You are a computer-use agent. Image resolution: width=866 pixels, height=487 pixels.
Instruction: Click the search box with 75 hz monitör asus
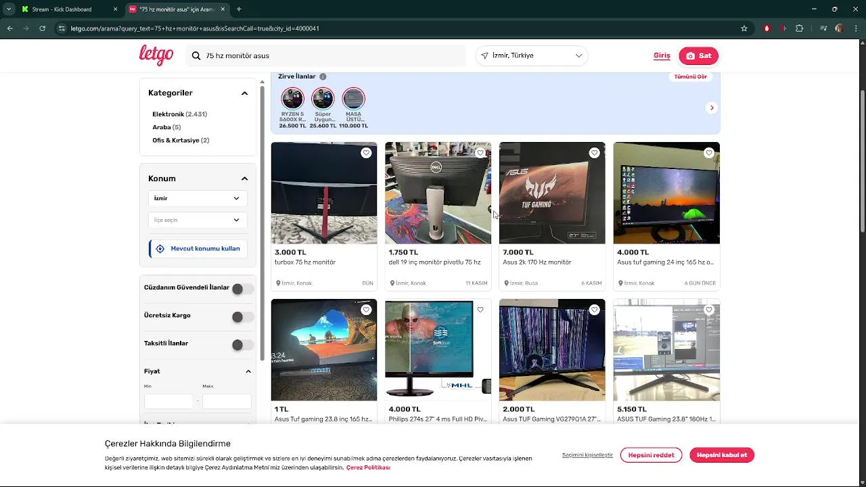325,55
